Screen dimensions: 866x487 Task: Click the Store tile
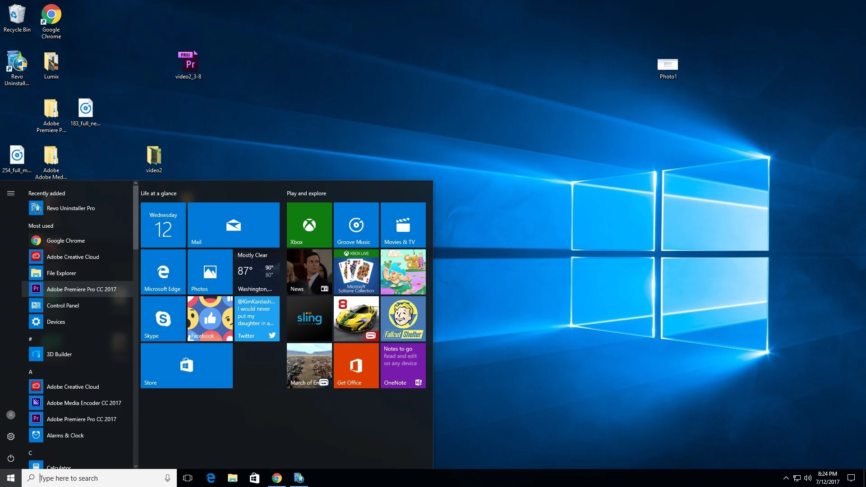click(x=186, y=365)
